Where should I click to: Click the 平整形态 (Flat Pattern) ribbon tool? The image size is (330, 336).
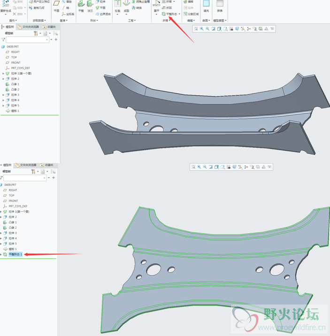point(170,14)
